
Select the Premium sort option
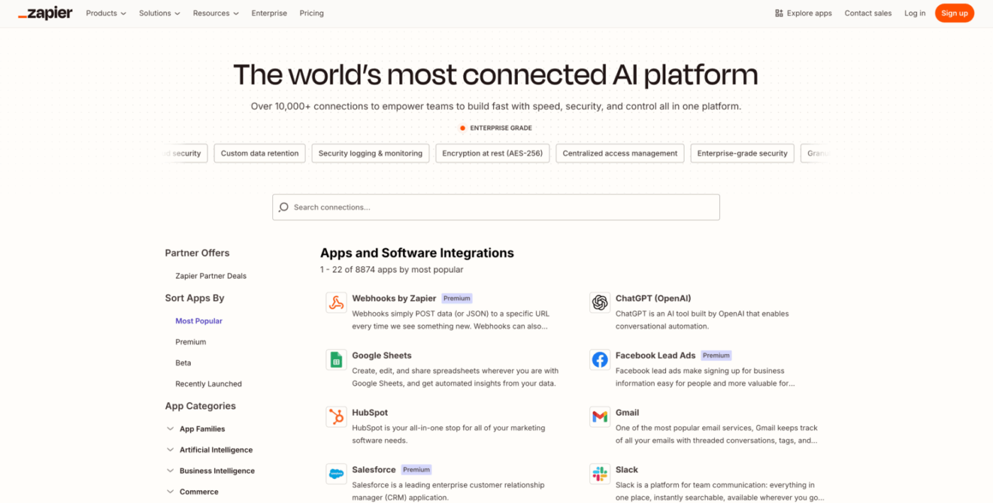(190, 341)
